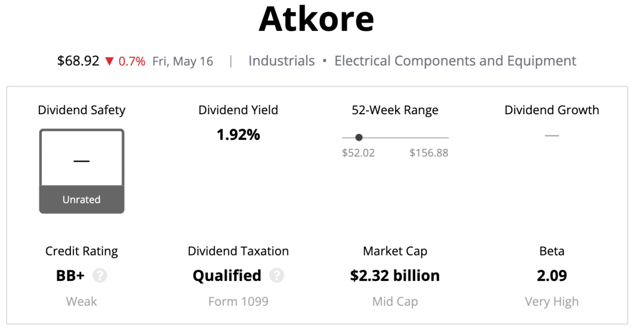Viewport: 633px width, 330px height.
Task: Click the Qualified dividend taxation value
Action: tap(227, 276)
